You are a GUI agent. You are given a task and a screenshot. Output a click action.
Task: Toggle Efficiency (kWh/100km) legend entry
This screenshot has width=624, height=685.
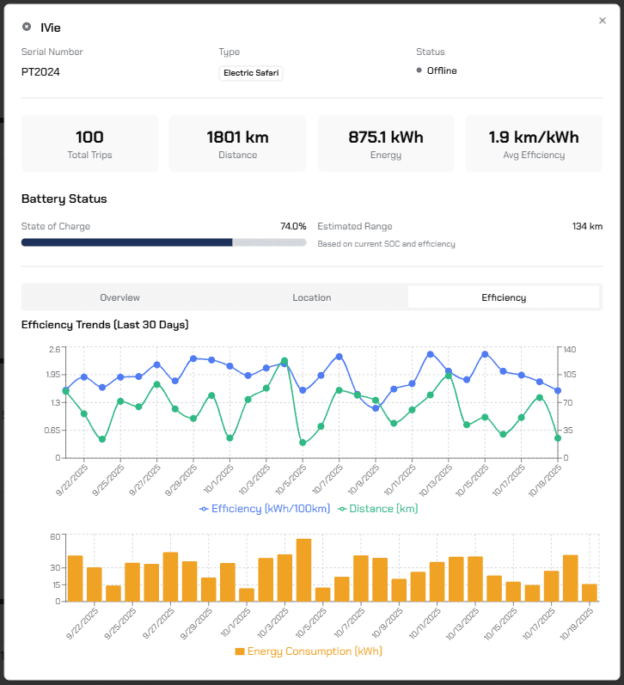click(265, 509)
